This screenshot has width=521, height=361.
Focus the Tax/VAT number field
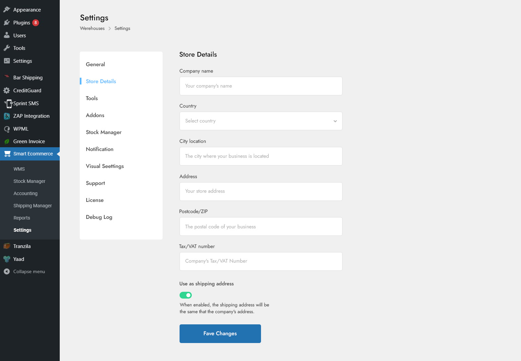pyautogui.click(x=261, y=261)
